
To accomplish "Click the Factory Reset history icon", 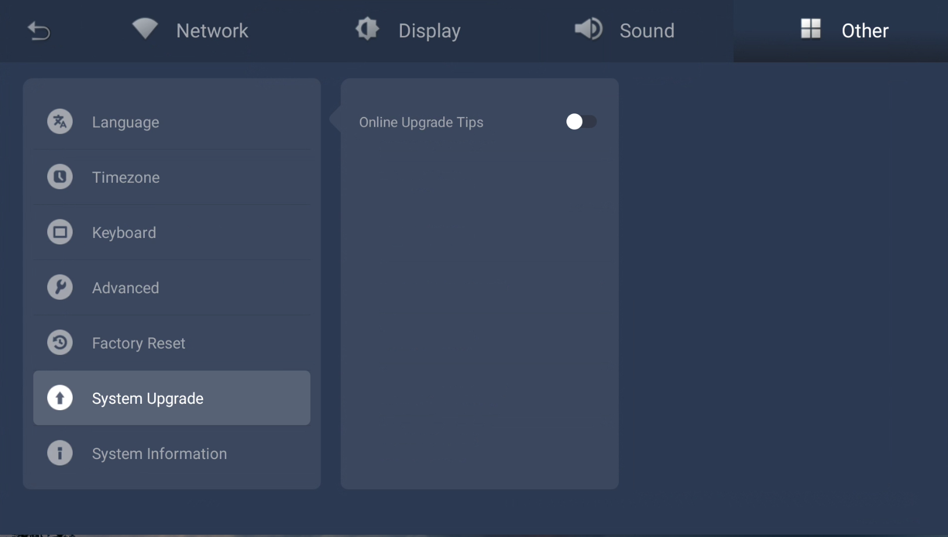I will point(60,343).
